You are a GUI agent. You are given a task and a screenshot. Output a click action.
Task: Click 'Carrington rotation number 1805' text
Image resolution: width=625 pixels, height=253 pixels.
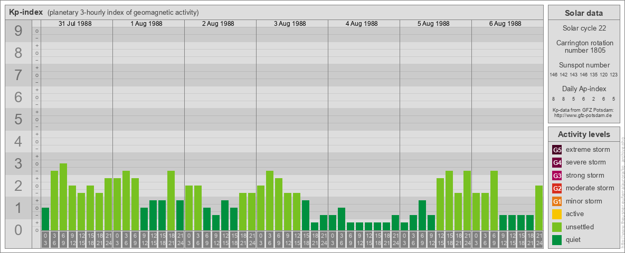(x=584, y=46)
